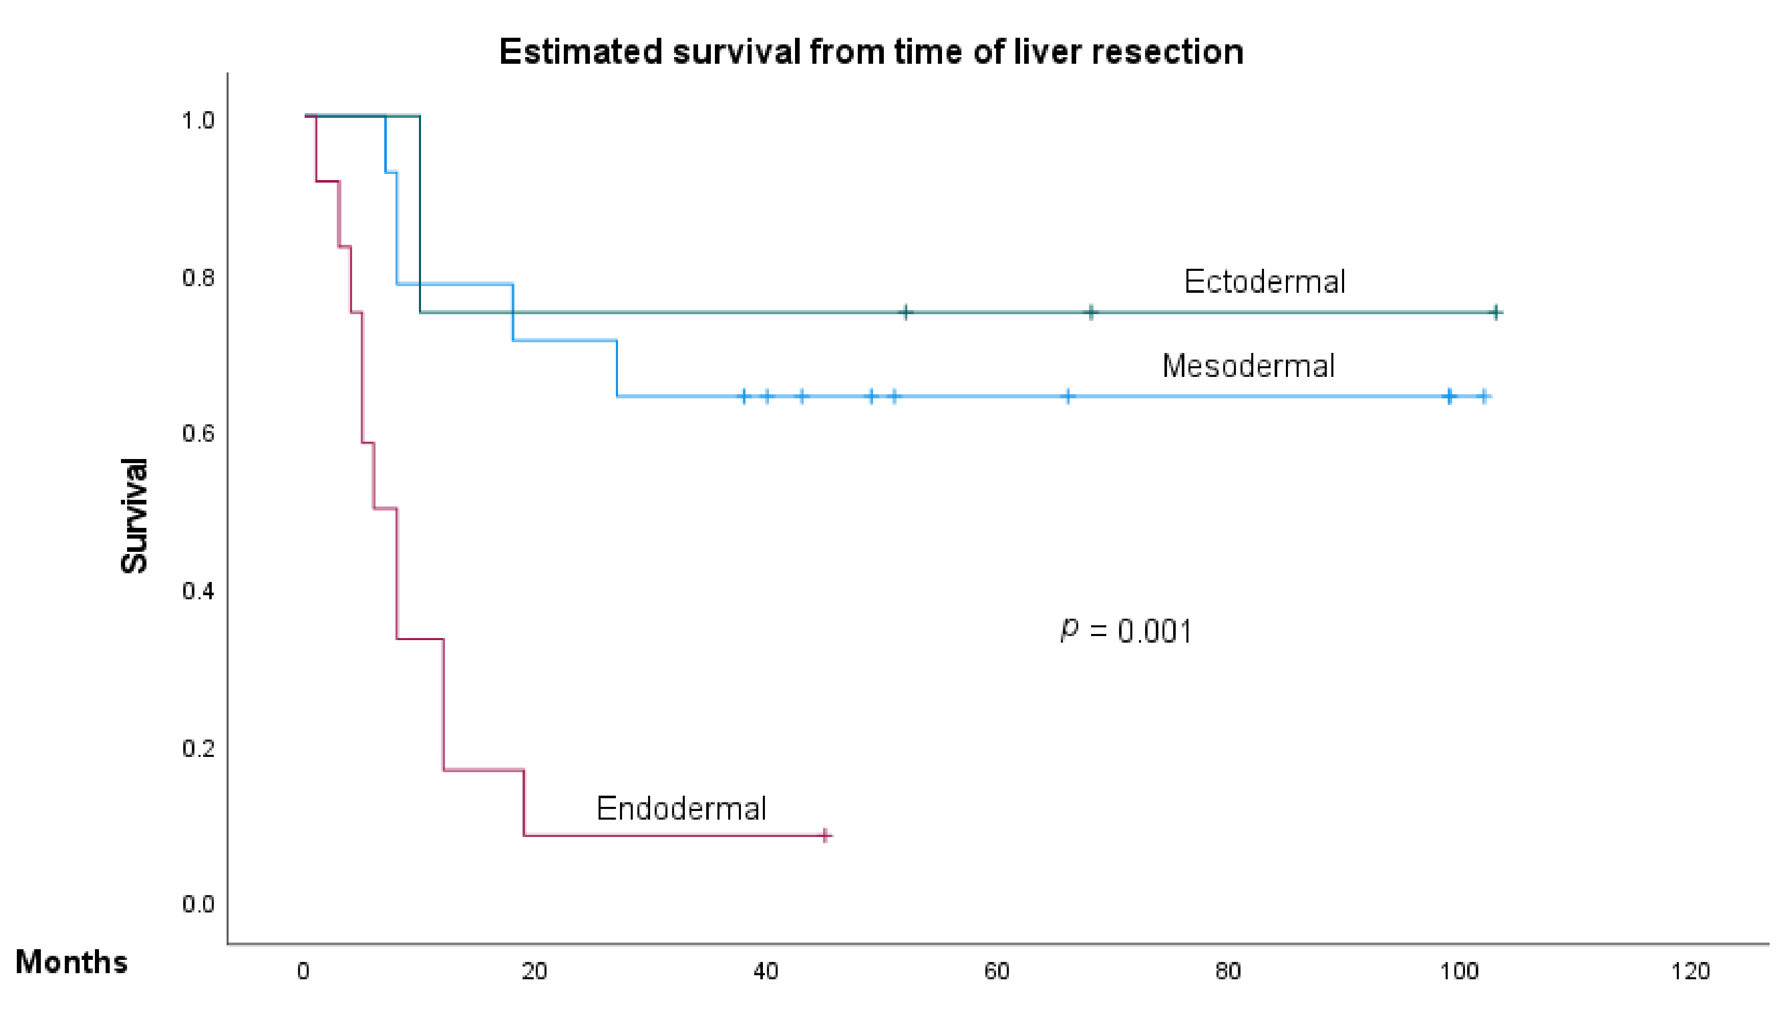This screenshot has width=1786, height=1016.
Task: Click the 0.0 tick label on the y-axis
Action: click(197, 904)
